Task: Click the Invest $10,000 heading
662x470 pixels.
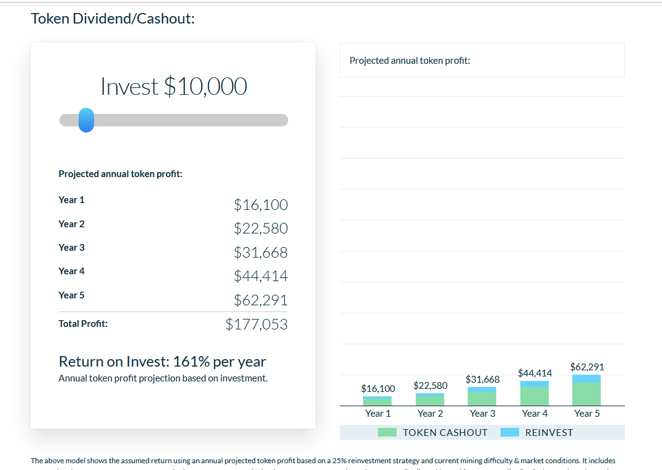Action: coord(173,86)
